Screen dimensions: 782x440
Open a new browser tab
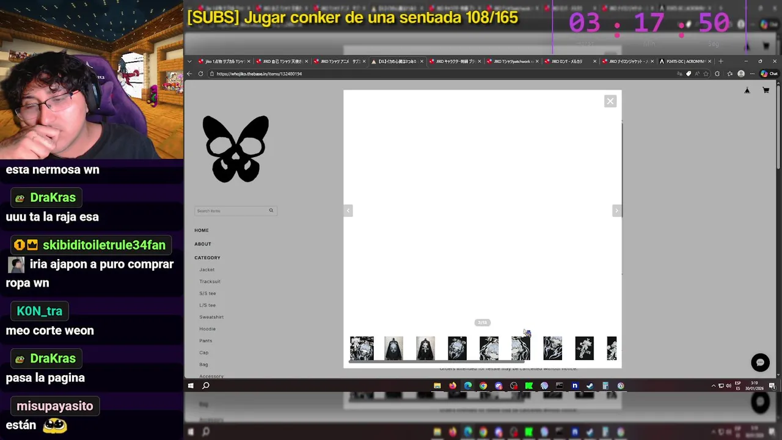click(720, 61)
